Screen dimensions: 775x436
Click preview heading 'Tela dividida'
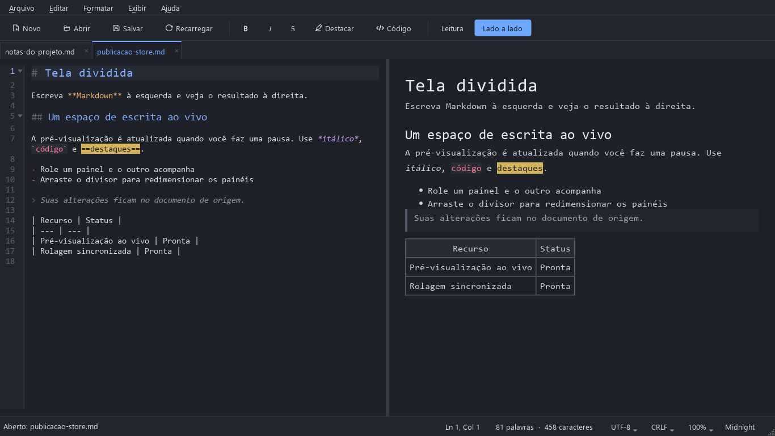(x=471, y=86)
